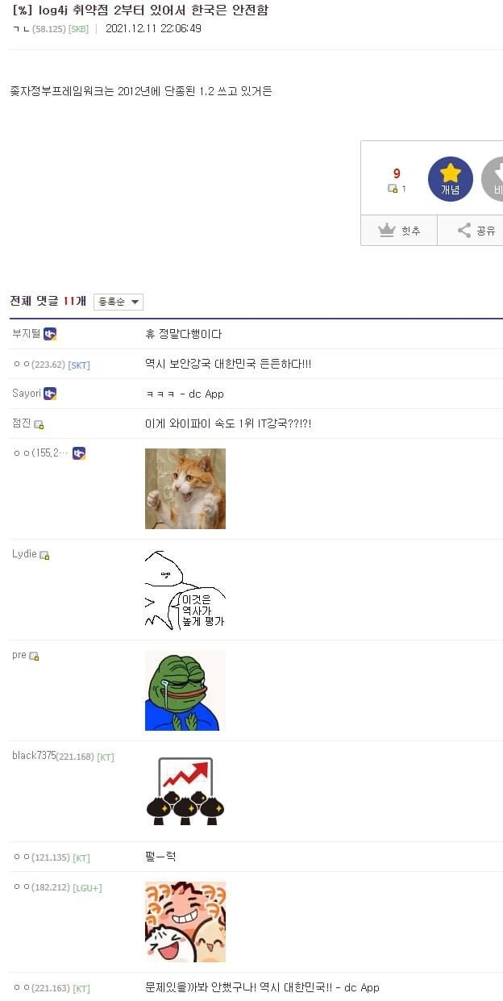
Task: Open the 등록순 sort dropdown
Action: tap(118, 302)
